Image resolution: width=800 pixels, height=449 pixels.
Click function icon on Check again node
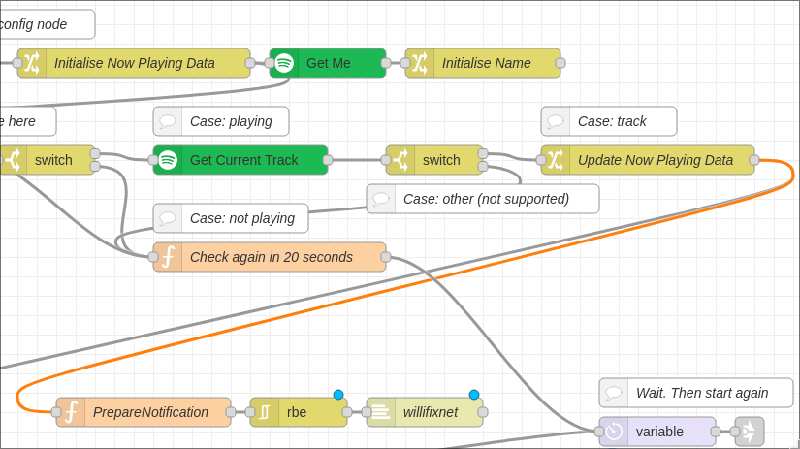pos(168,257)
